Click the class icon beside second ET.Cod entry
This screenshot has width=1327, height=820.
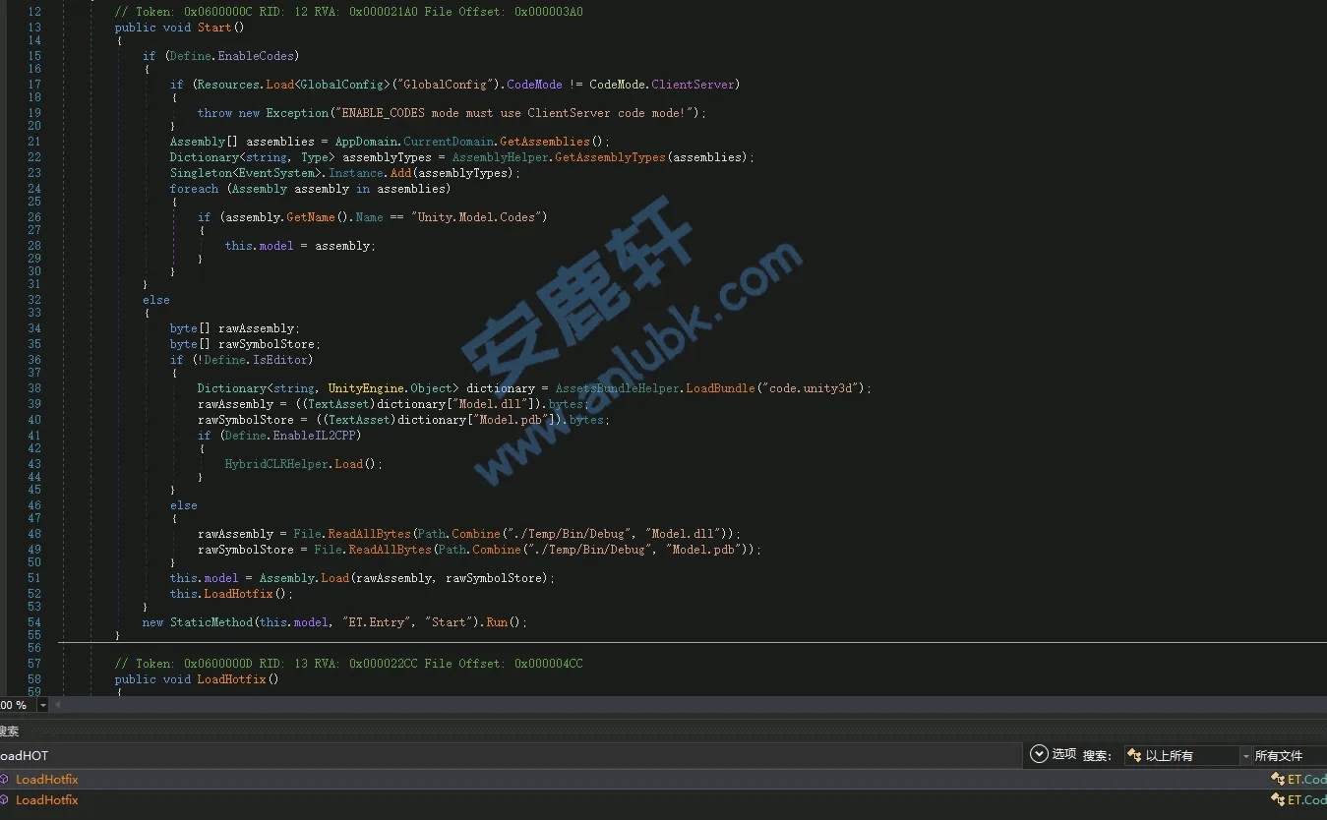(x=1278, y=799)
